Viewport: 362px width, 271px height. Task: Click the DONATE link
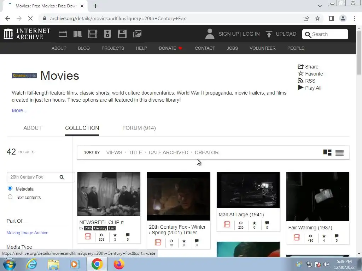point(170,48)
